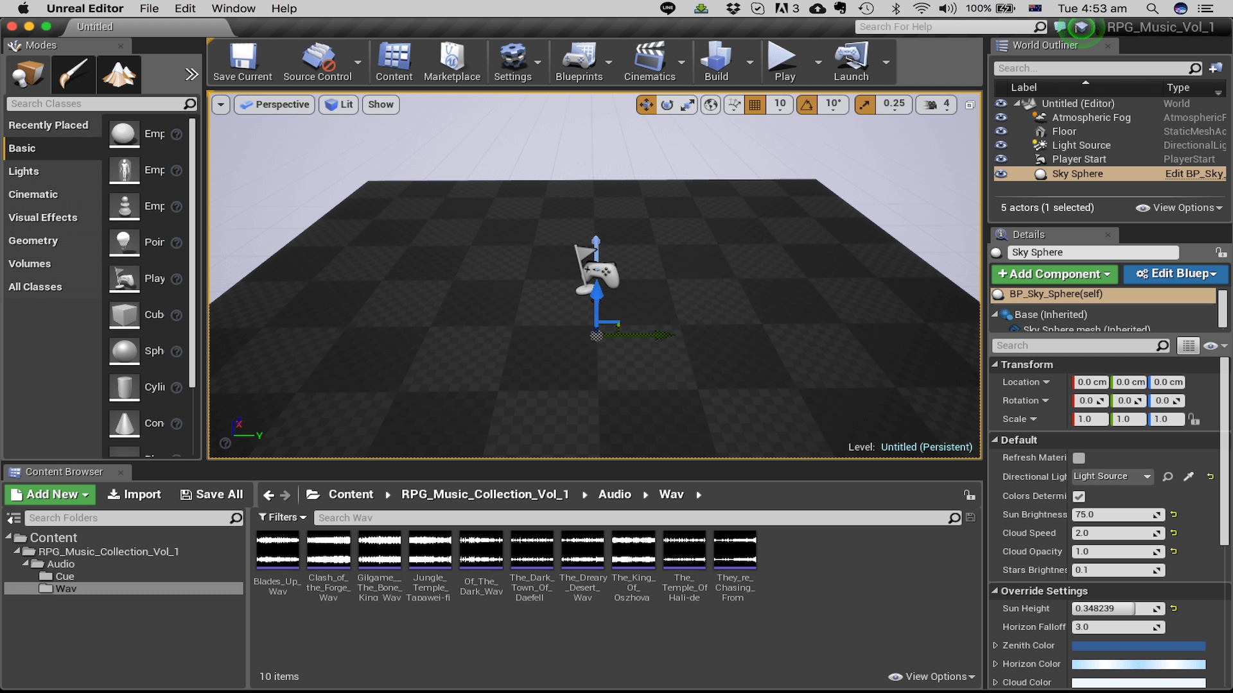Viewport: 1233px width, 693px height.
Task: Select the Paint mode brush icon
Action: pyautogui.click(x=73, y=75)
